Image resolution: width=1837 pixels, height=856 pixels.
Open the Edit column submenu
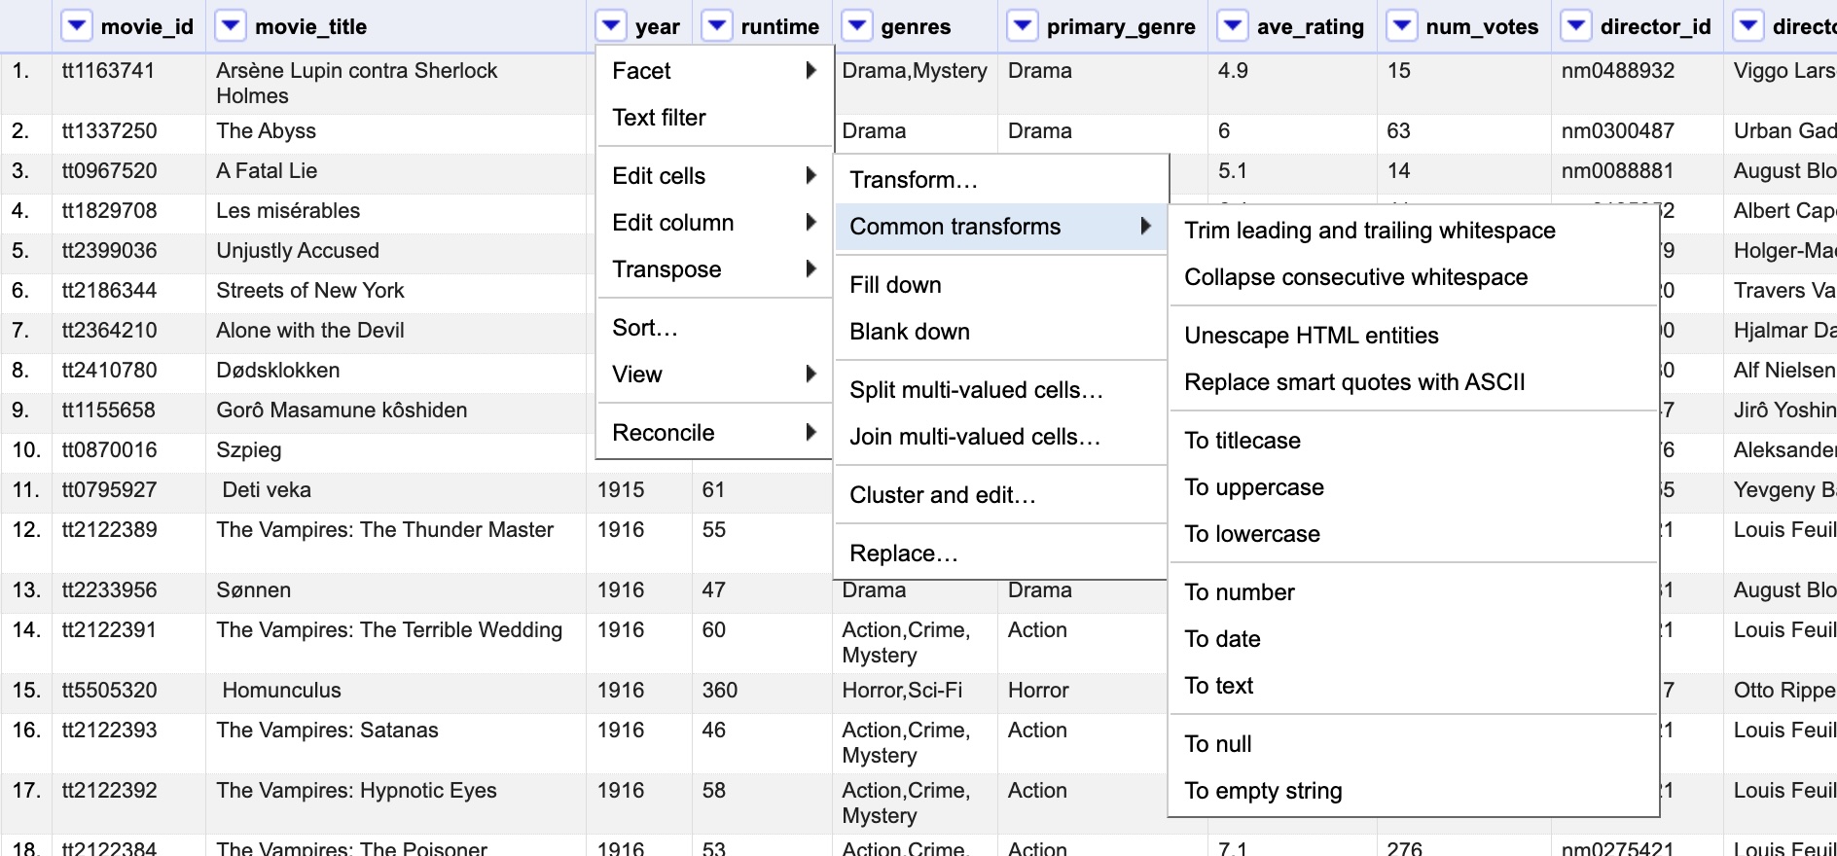click(x=714, y=223)
